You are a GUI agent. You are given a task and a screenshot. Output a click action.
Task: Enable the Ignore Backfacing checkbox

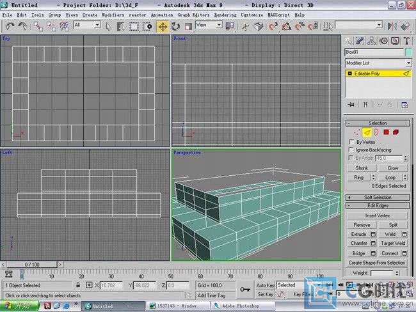[351, 150]
